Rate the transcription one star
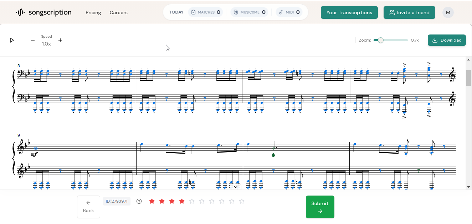 pyautogui.click(x=152, y=201)
